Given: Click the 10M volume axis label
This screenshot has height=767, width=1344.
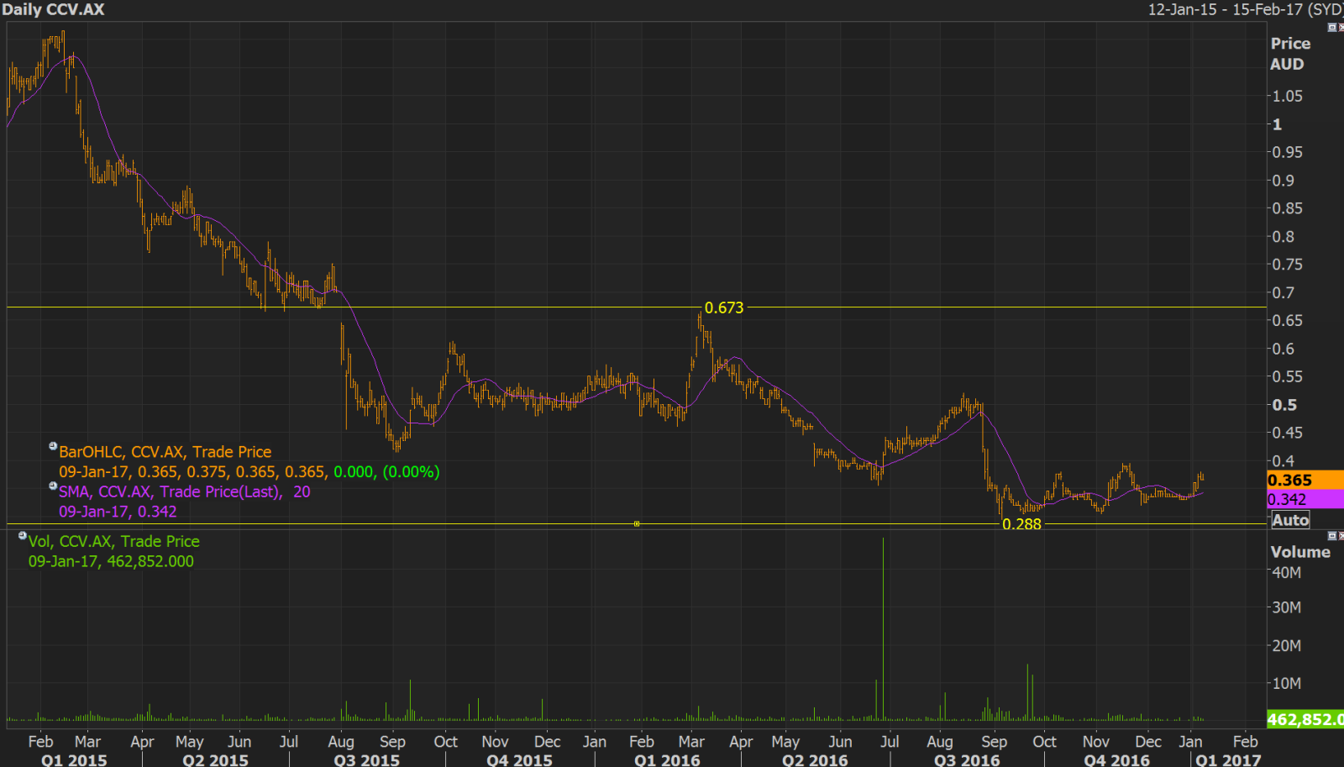Looking at the screenshot, I should (1286, 683).
